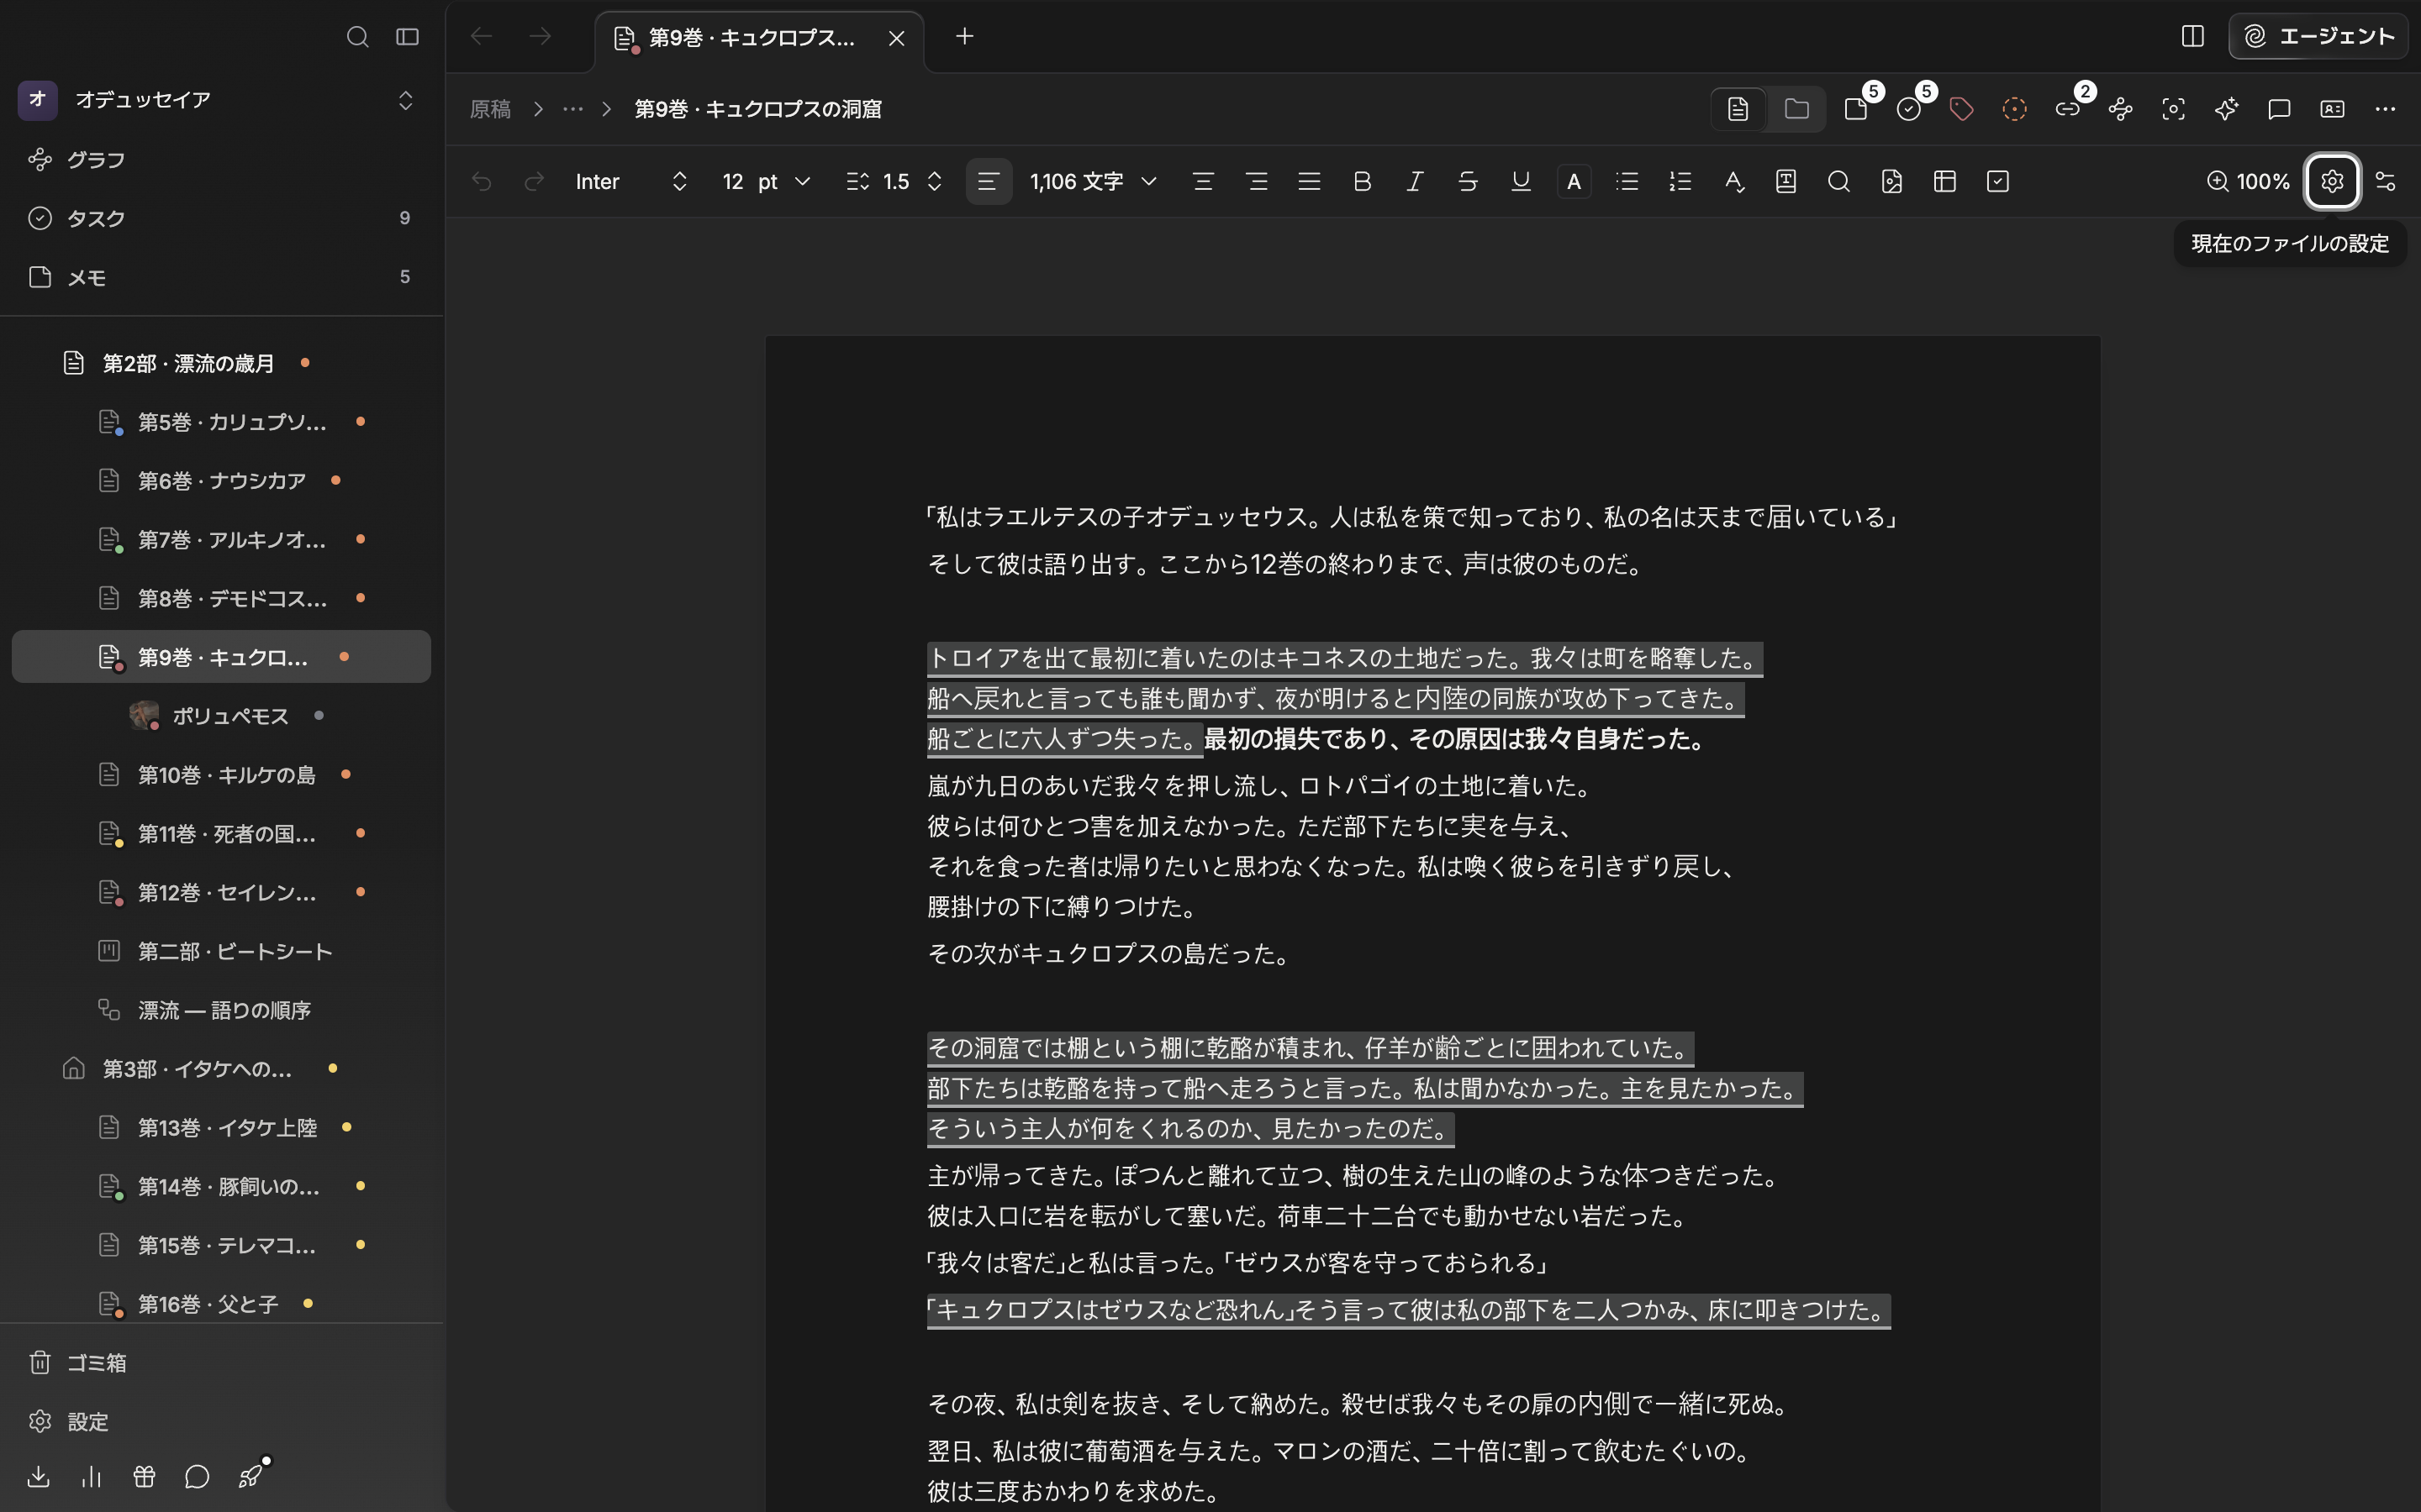Click the 原稿 breadcrumb link
2421x1512 pixels.
coord(491,109)
